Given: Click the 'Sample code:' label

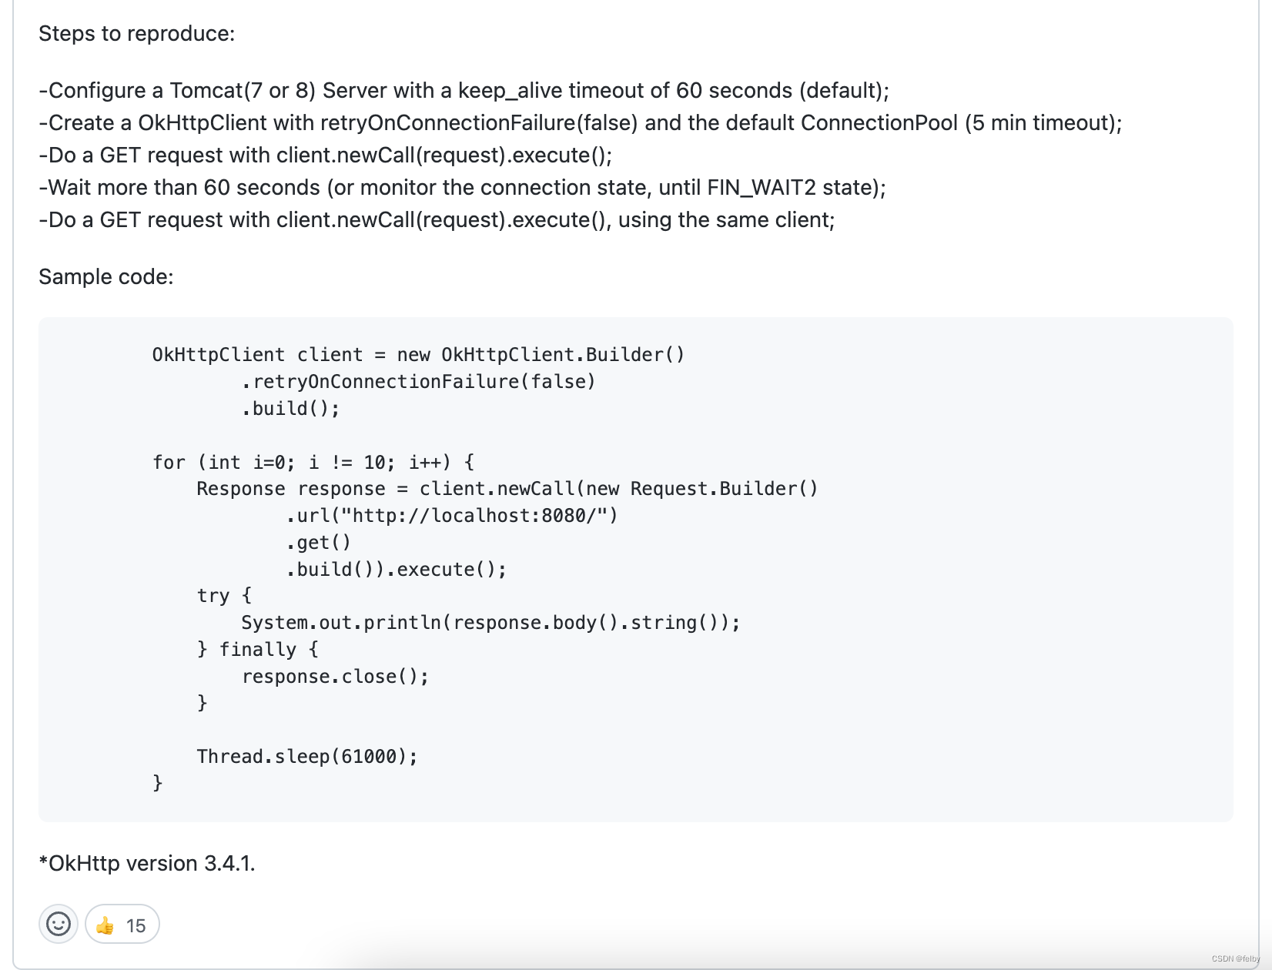Looking at the screenshot, I should click(x=106, y=277).
